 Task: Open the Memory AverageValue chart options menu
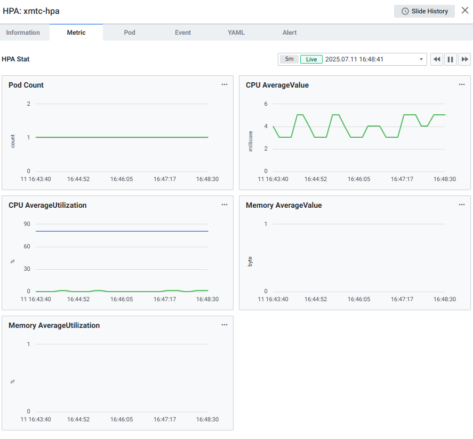coord(462,205)
